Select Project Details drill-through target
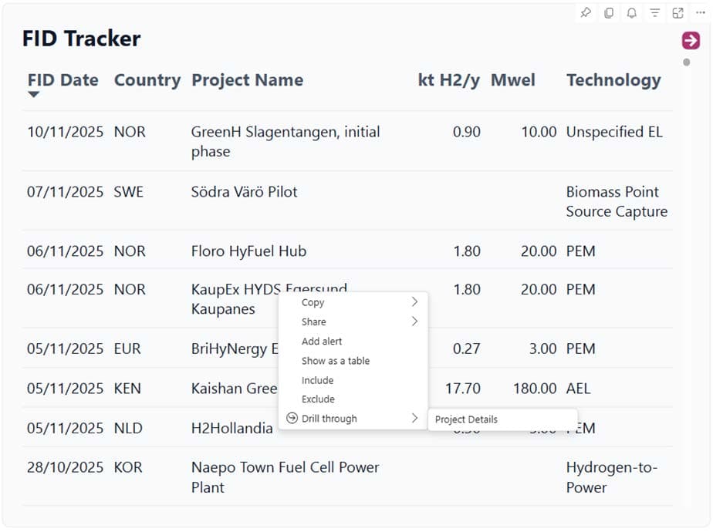713x532 pixels. [x=466, y=420]
